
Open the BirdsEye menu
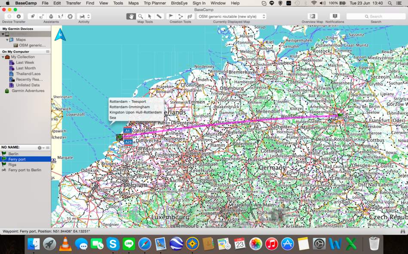179,3
